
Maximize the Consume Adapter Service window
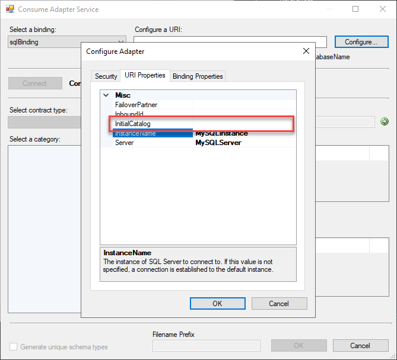[355, 9]
